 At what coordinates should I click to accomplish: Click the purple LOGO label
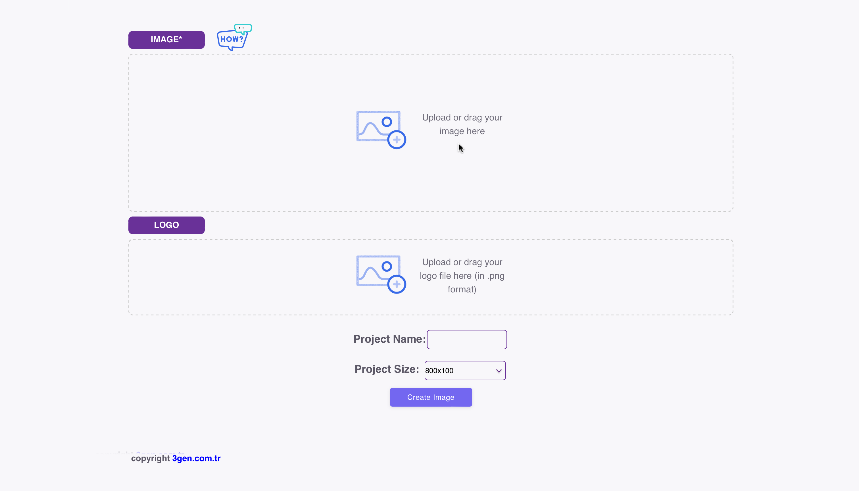click(166, 225)
